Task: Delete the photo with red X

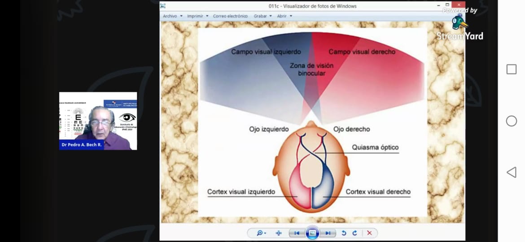Action: click(x=369, y=233)
